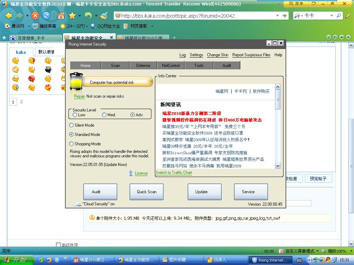Select the Adv. security level radio
The image size is (354, 265).
point(132,115)
